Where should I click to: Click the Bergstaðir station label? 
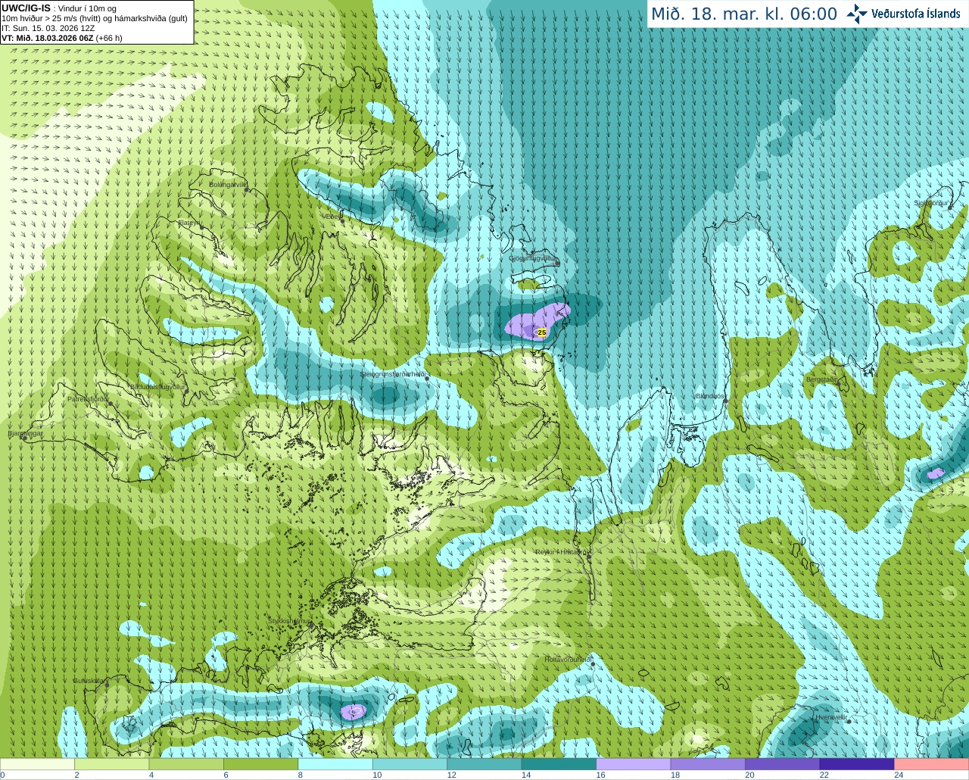pyautogui.click(x=821, y=379)
